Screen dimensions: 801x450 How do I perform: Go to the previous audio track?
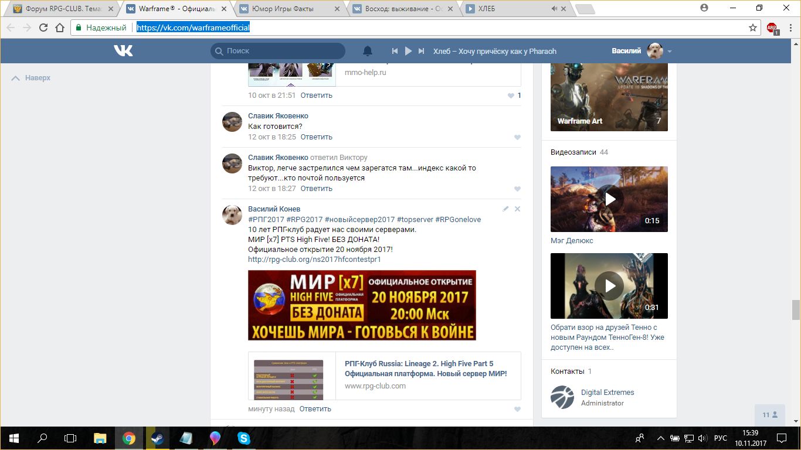(x=395, y=51)
